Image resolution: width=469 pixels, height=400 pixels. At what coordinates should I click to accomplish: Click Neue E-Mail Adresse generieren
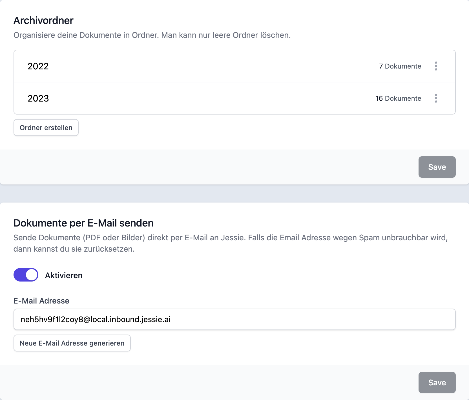coord(72,343)
